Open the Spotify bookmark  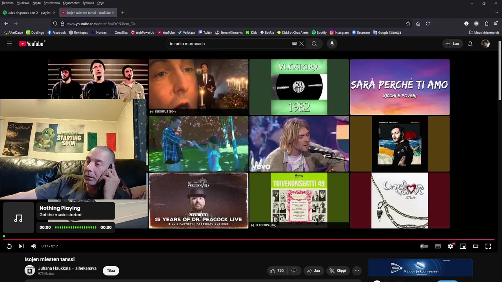319,33
